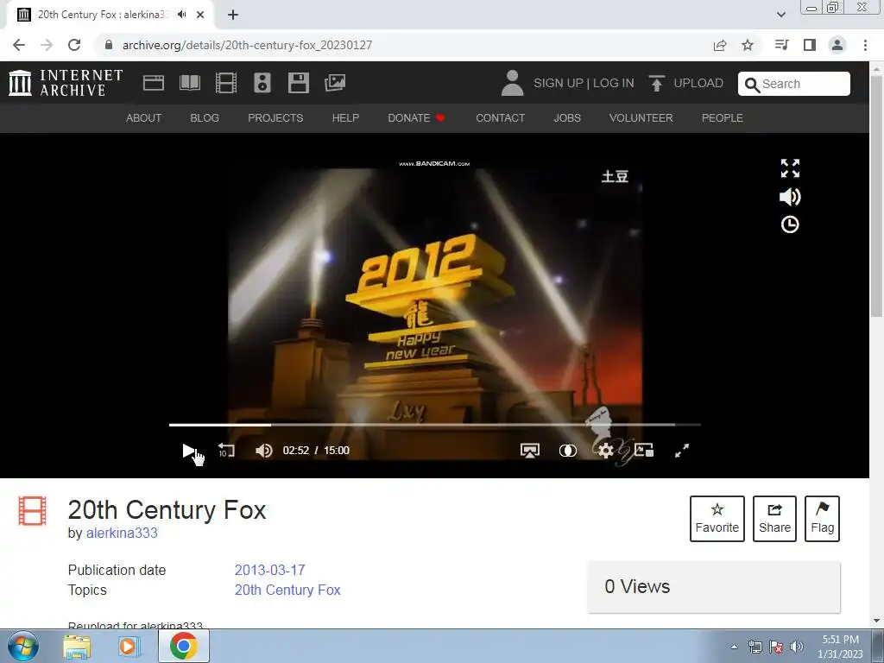Open the VOLUNTEER menu item
The height and width of the screenshot is (663, 884).
(641, 117)
